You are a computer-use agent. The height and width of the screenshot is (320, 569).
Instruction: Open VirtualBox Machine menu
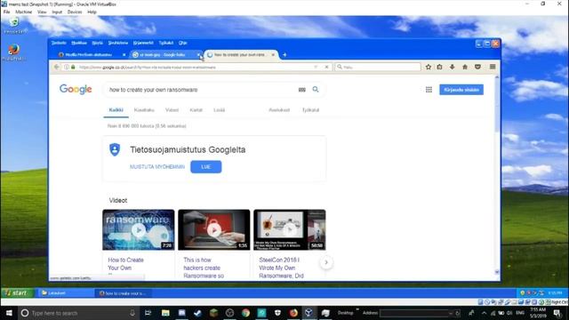coord(24,12)
